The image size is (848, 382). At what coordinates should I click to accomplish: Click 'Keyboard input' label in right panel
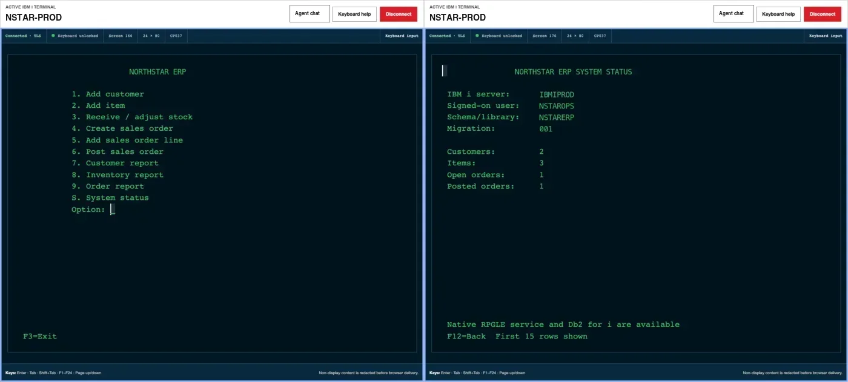point(826,36)
